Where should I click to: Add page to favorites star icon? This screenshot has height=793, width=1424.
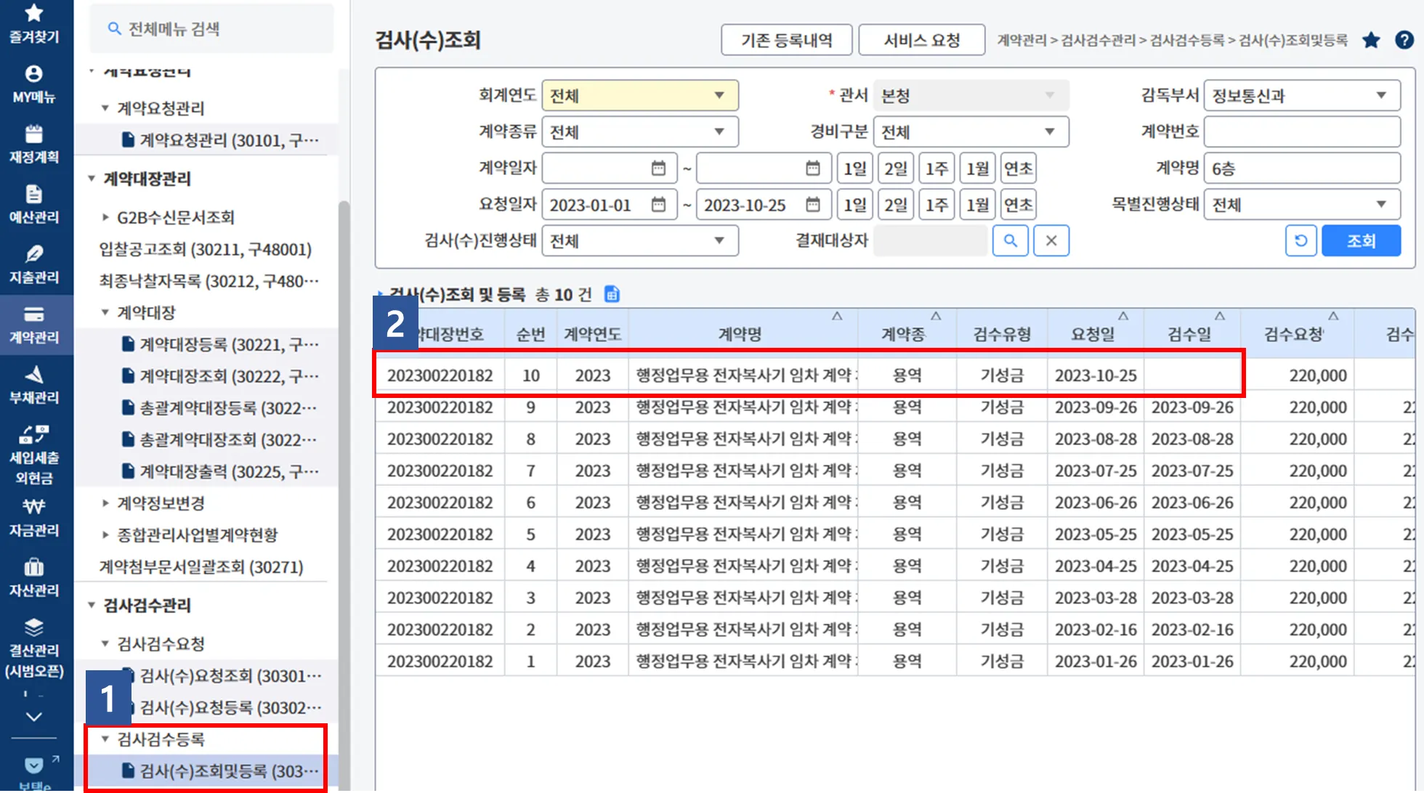pos(1371,41)
